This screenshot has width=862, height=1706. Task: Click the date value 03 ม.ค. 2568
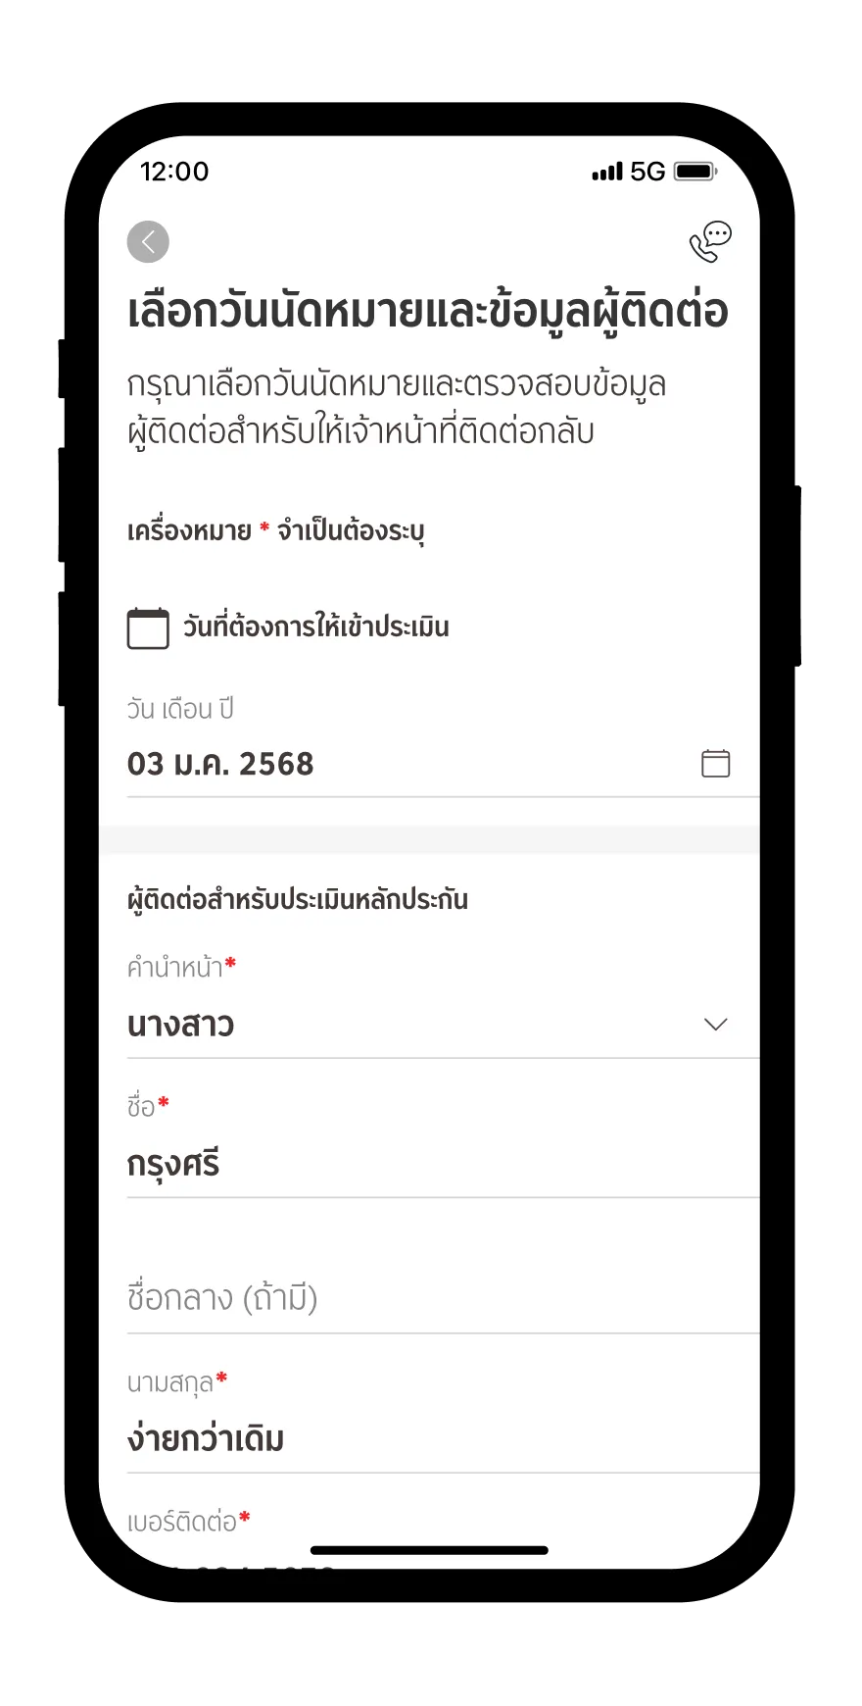click(220, 764)
